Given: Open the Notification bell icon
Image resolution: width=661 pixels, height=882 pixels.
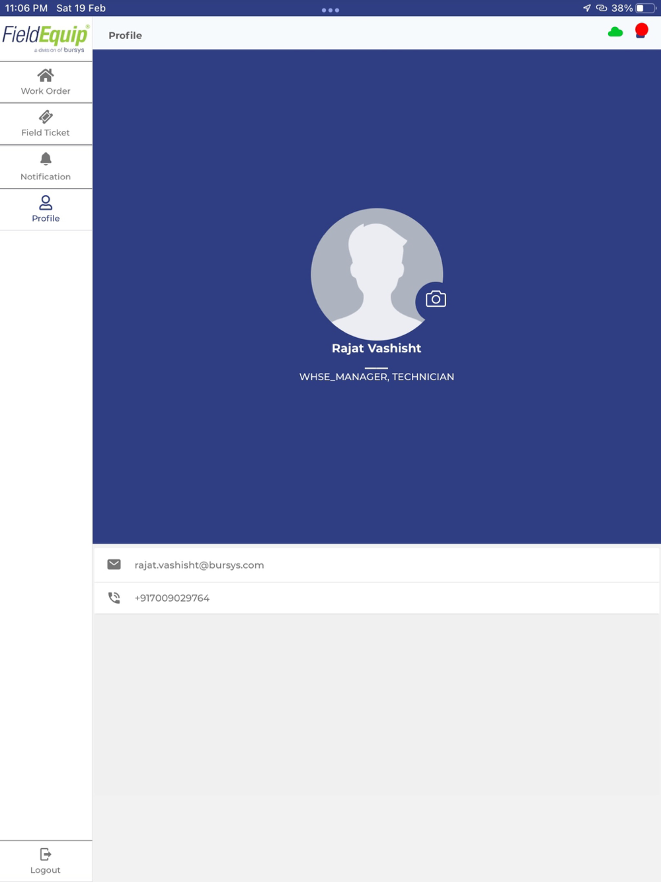Looking at the screenshot, I should 46,159.
